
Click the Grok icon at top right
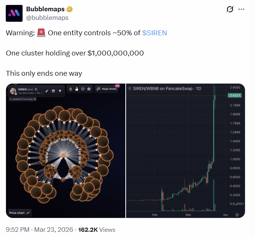pyautogui.click(x=230, y=10)
